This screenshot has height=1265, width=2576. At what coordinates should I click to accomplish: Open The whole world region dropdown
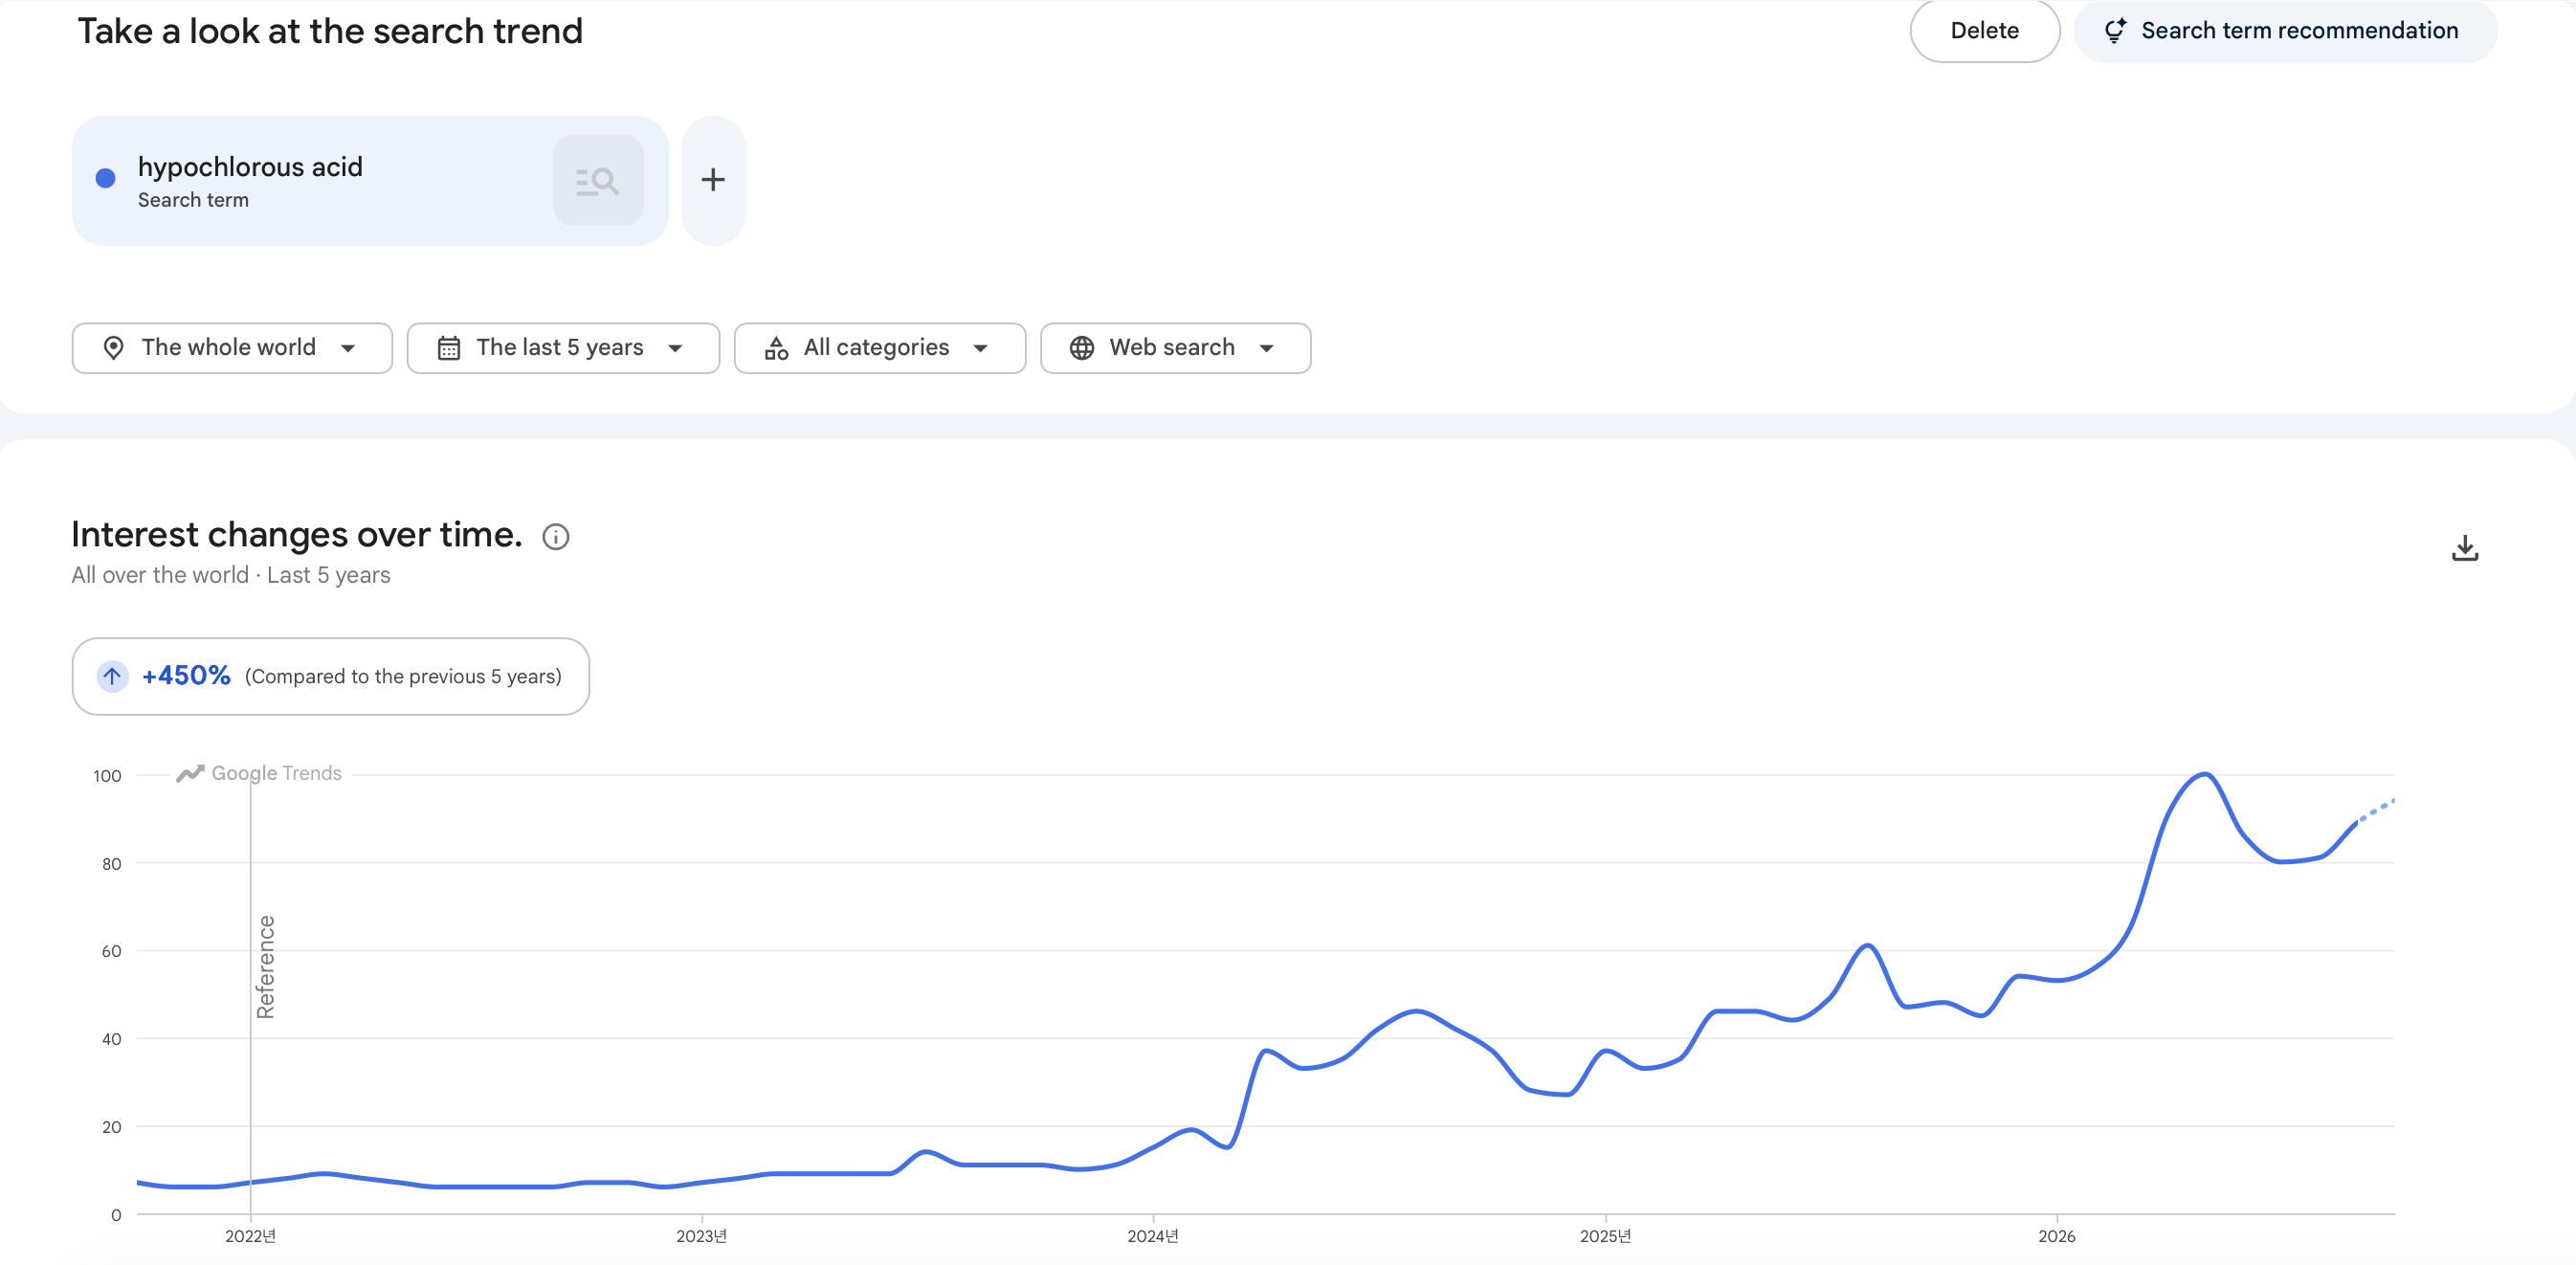232,348
